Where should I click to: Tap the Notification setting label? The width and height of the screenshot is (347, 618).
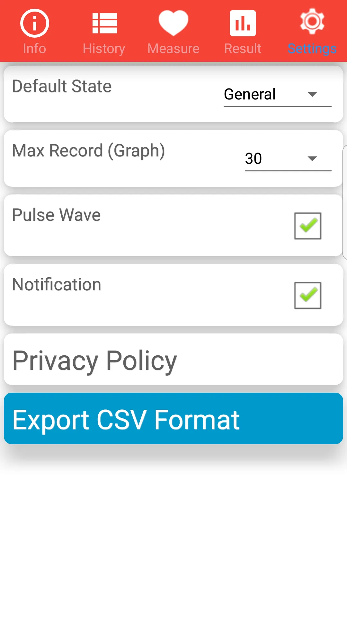(x=57, y=285)
